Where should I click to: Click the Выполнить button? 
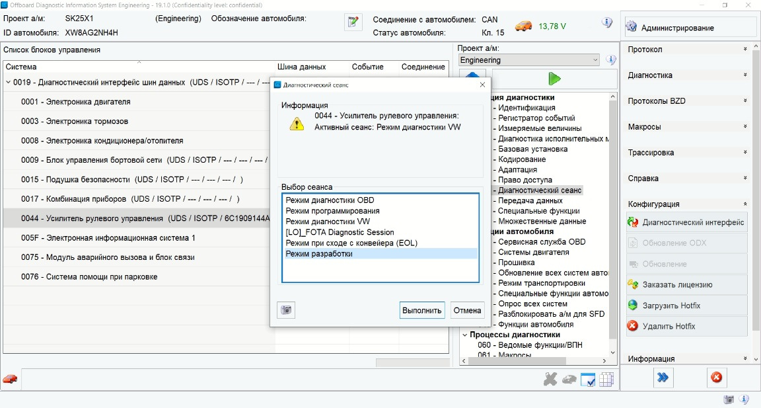click(x=421, y=310)
